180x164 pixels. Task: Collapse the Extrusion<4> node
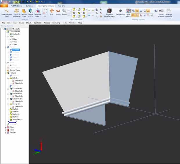coord(8,89)
